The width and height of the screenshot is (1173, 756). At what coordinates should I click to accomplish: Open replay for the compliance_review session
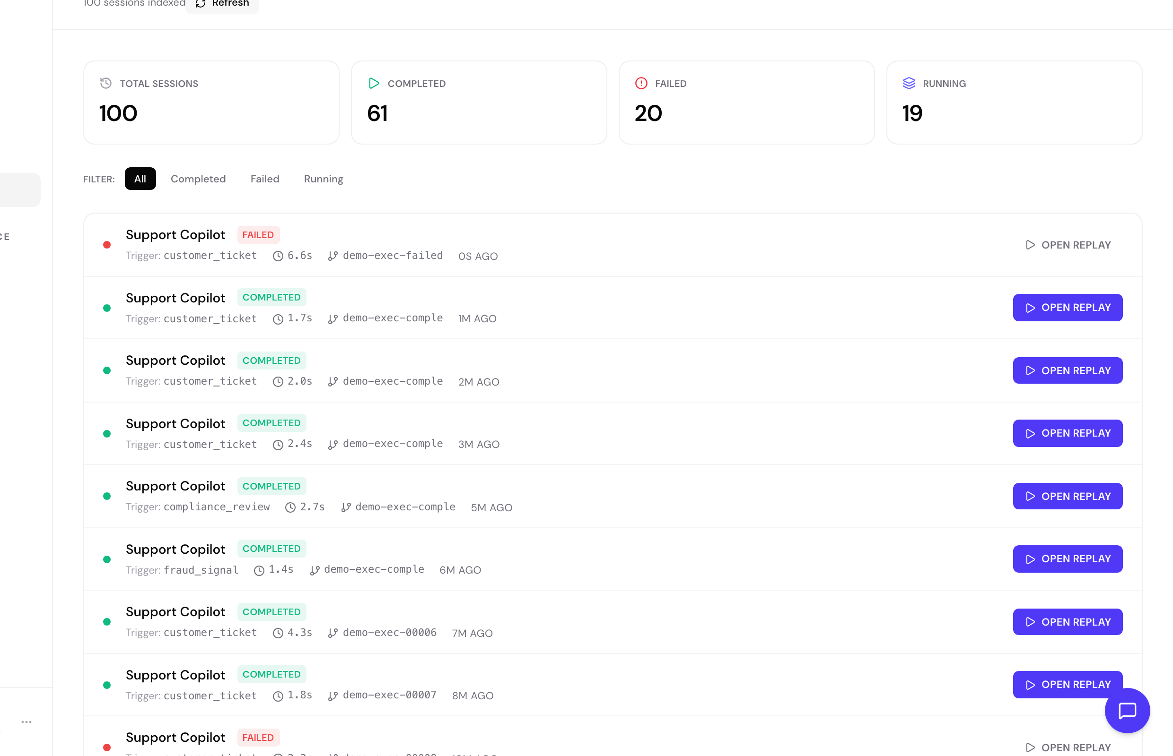(1068, 496)
